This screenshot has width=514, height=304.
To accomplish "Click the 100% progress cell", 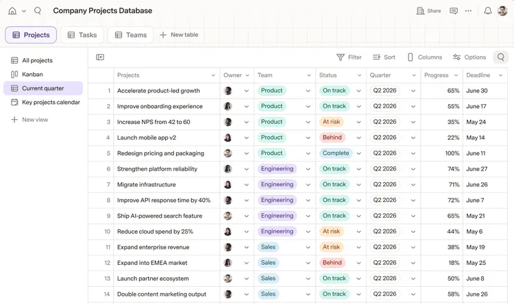I will 441,153.
